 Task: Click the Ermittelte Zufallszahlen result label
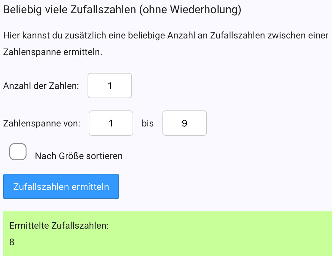pos(59,226)
